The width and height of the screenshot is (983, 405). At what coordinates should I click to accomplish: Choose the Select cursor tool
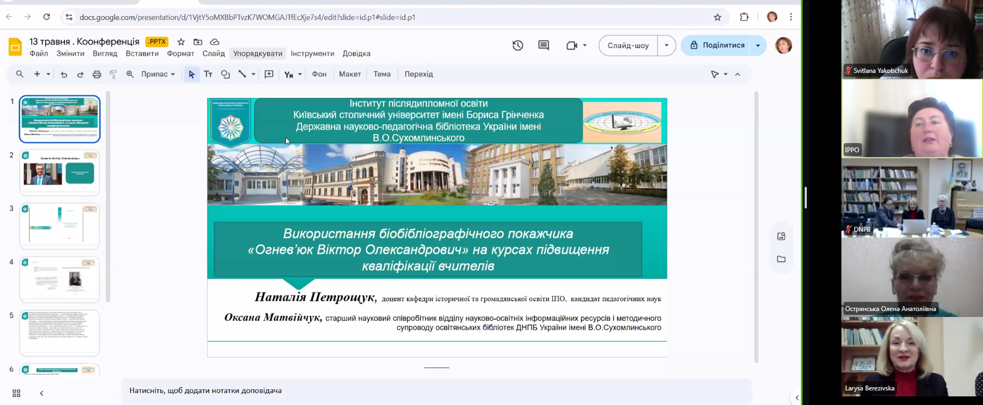tap(191, 75)
